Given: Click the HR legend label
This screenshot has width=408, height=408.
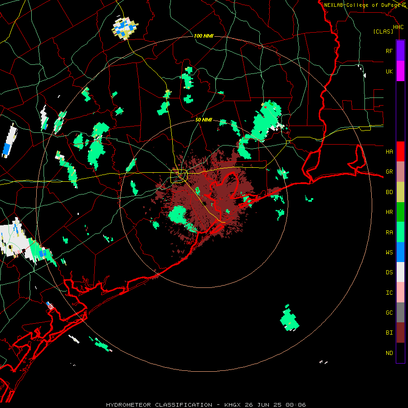Looking at the screenshot, I should coord(389,212).
